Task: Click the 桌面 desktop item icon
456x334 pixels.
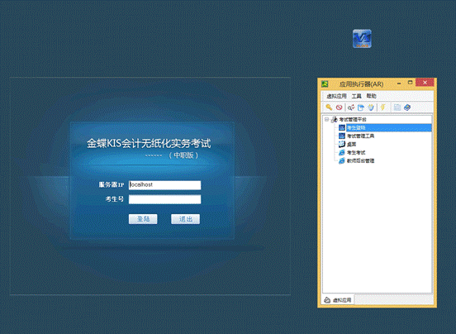Action: [x=342, y=144]
